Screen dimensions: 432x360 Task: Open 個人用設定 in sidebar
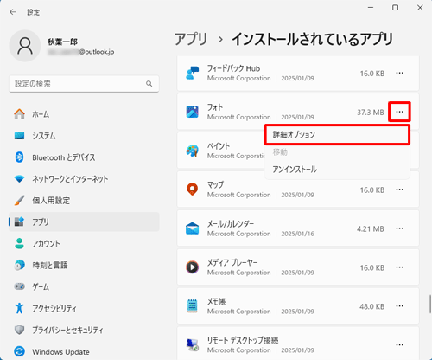coord(84,201)
